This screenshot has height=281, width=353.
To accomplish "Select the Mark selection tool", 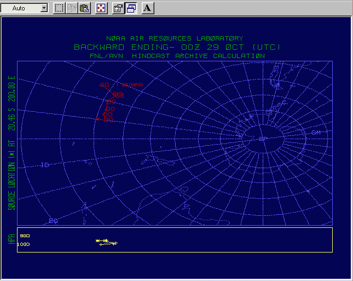I will 59,8.
